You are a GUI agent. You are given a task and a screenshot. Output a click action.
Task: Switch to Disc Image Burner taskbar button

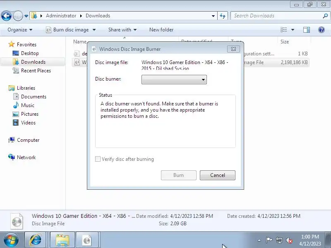pos(87,240)
